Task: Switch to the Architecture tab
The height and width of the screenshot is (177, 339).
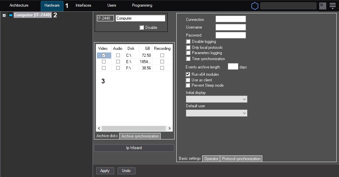Action: tap(19, 6)
